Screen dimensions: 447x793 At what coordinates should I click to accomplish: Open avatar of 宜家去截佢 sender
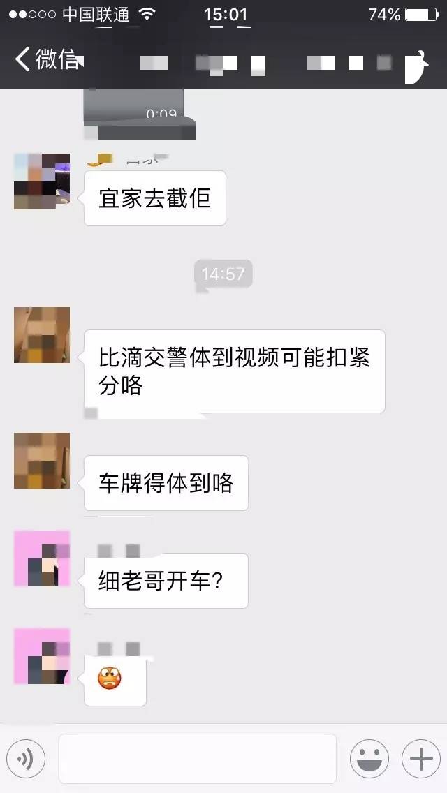click(x=42, y=181)
